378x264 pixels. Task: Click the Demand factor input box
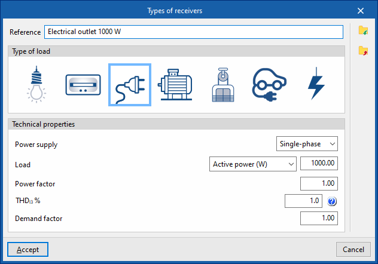(319, 219)
